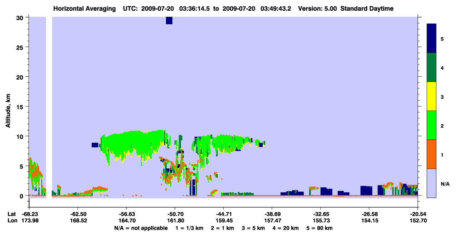
Task: Click the 'Standard Daytime' title text
Action: pos(367,9)
